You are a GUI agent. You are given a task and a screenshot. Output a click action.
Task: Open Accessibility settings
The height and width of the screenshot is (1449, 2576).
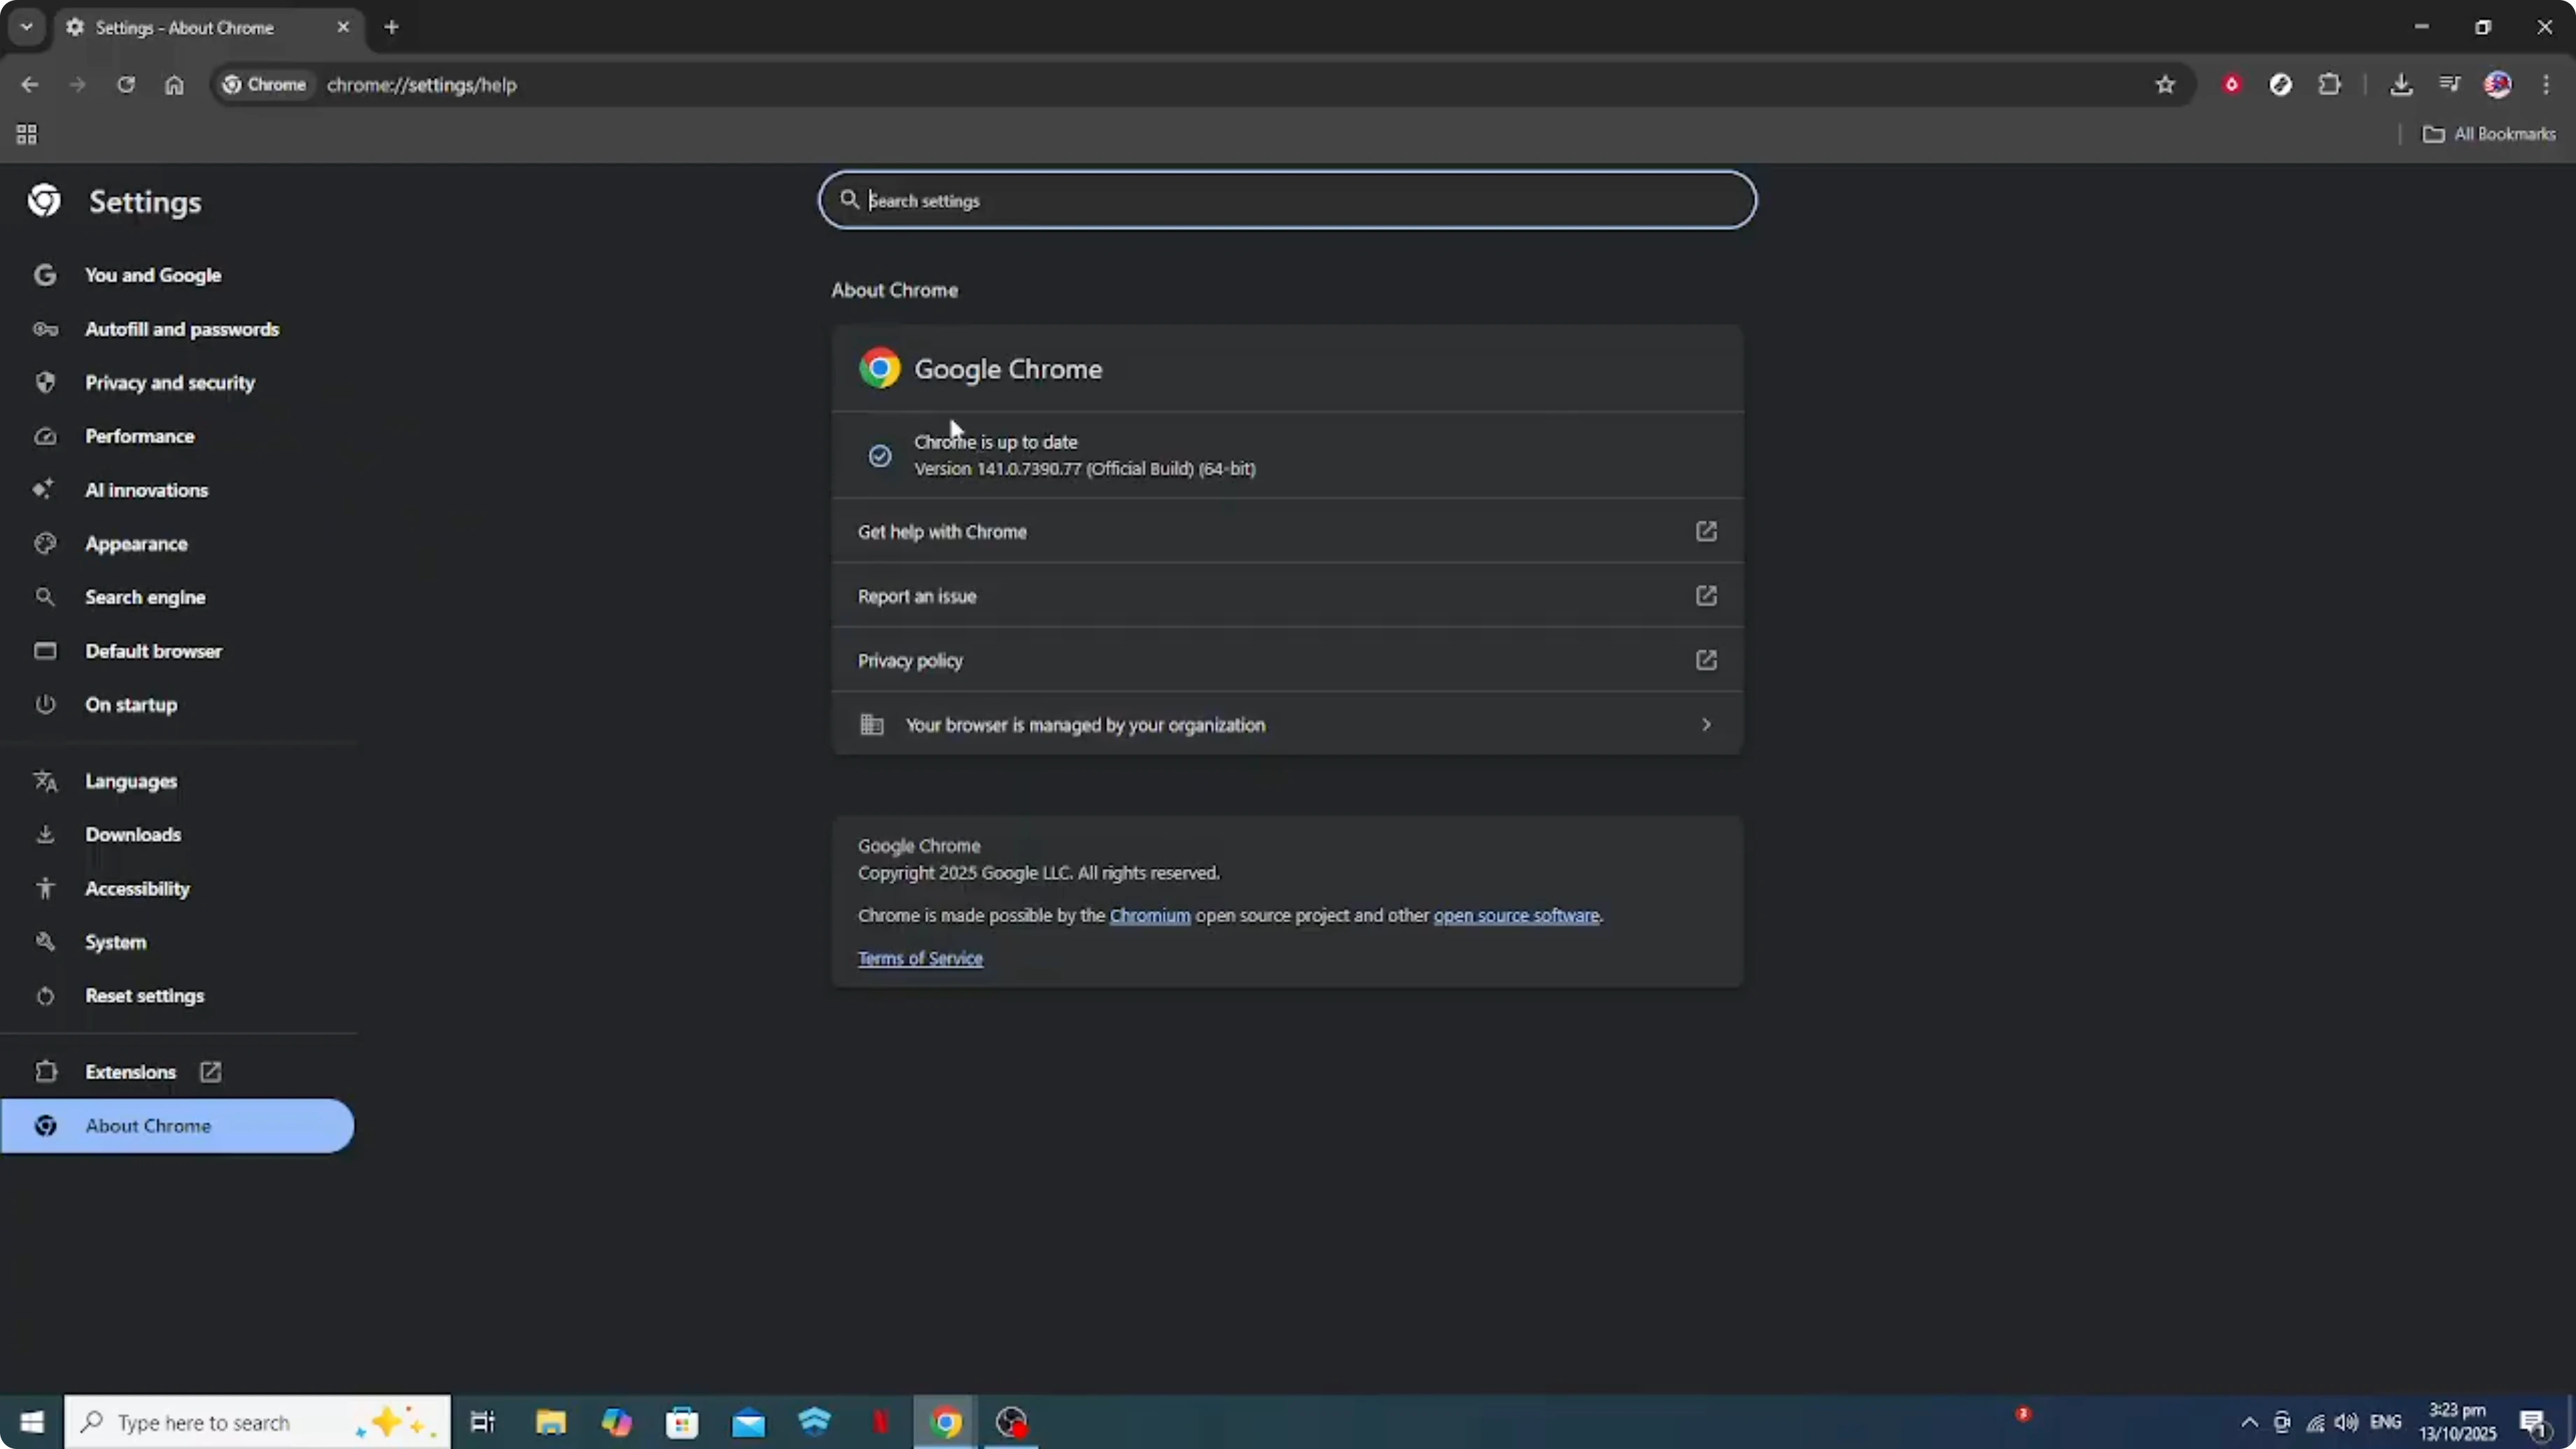[x=137, y=889]
